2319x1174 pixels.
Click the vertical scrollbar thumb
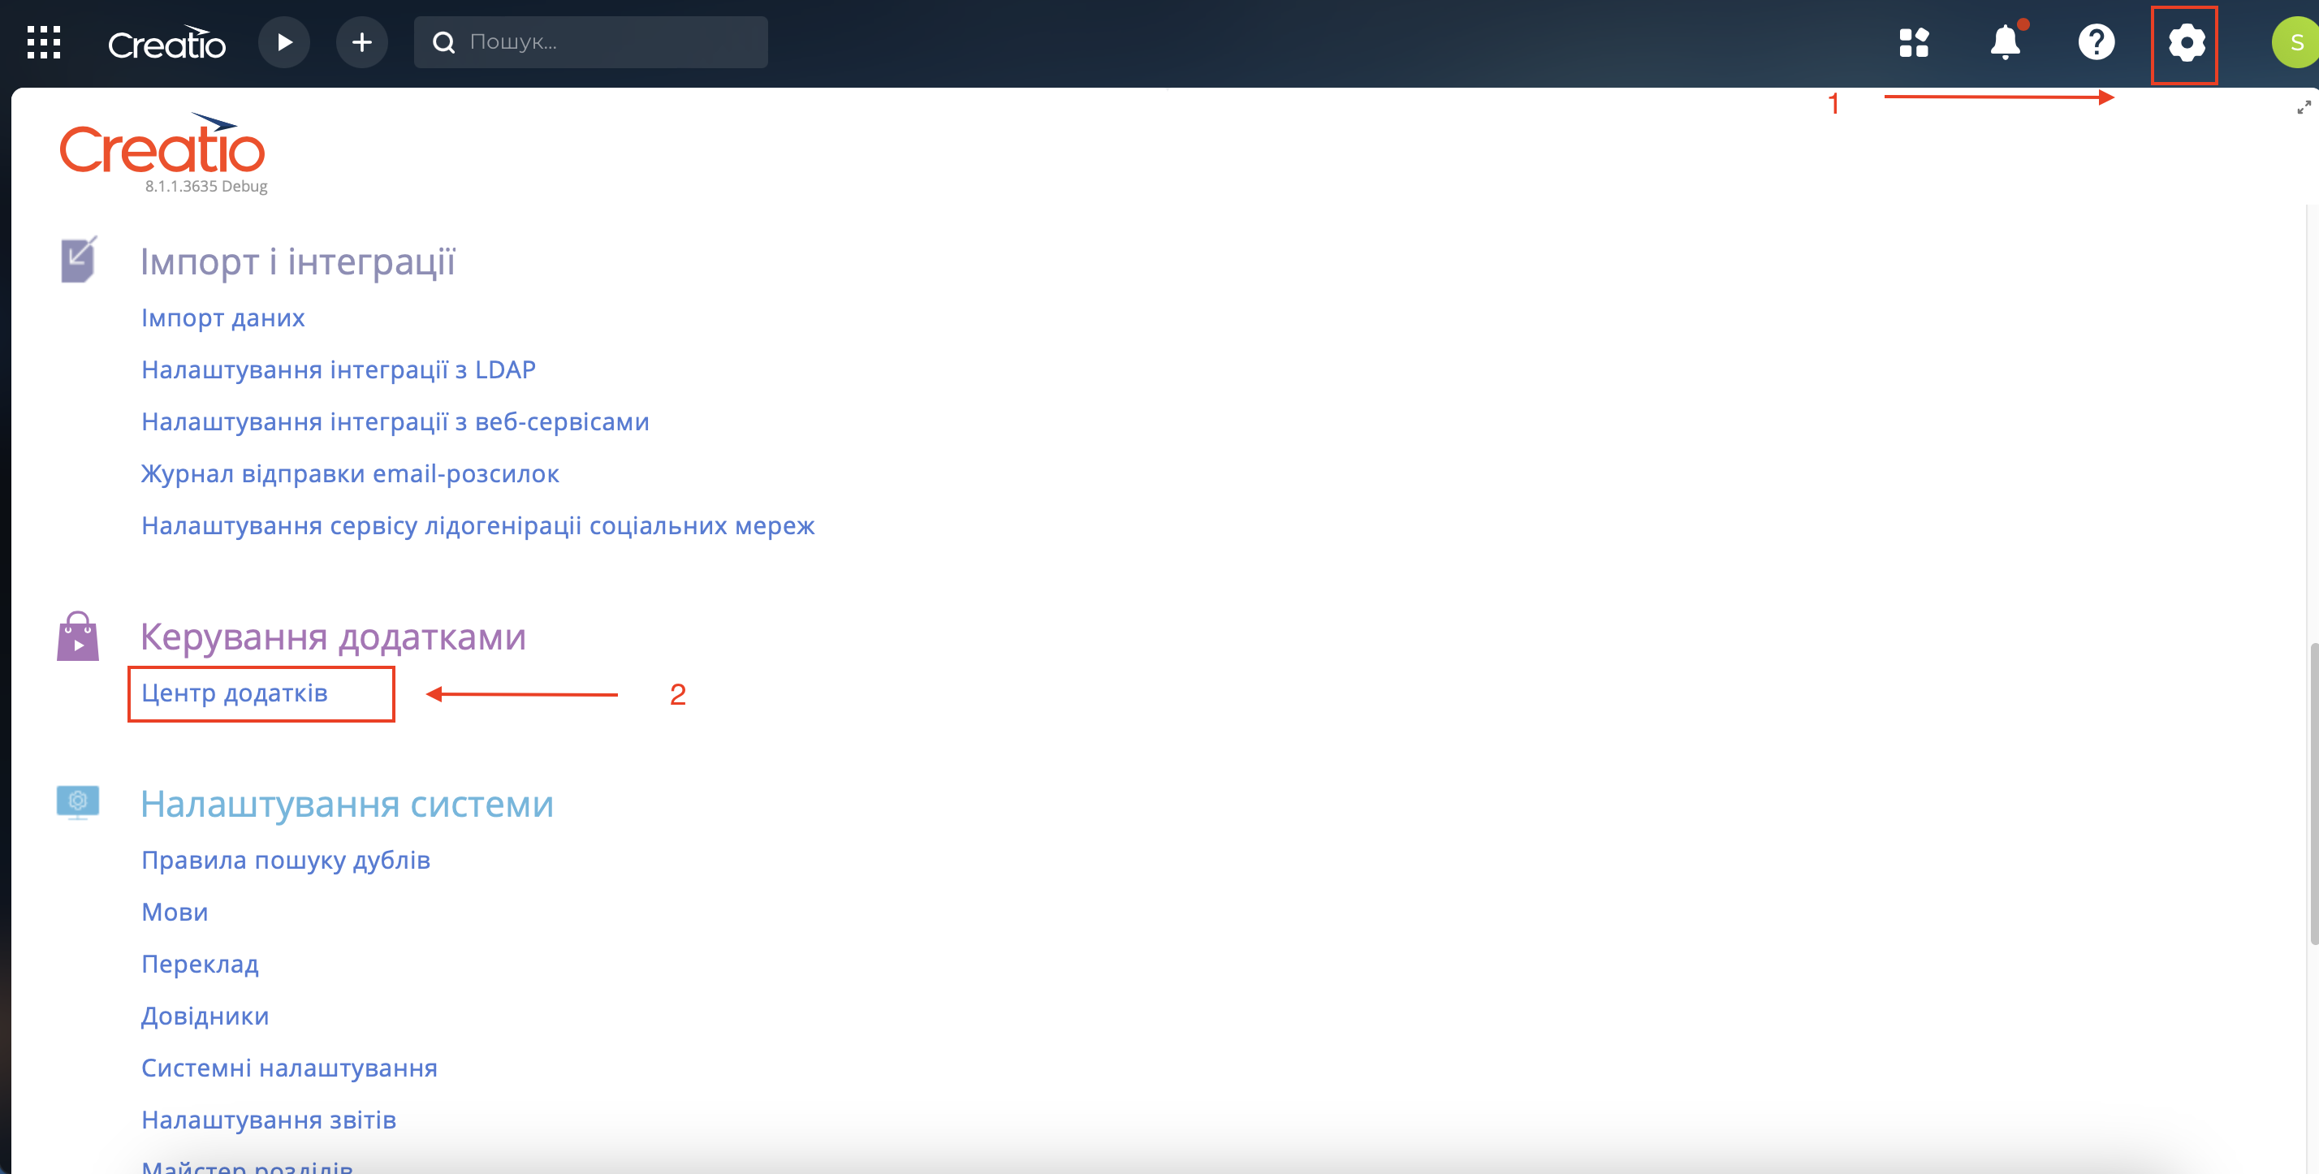(2313, 792)
